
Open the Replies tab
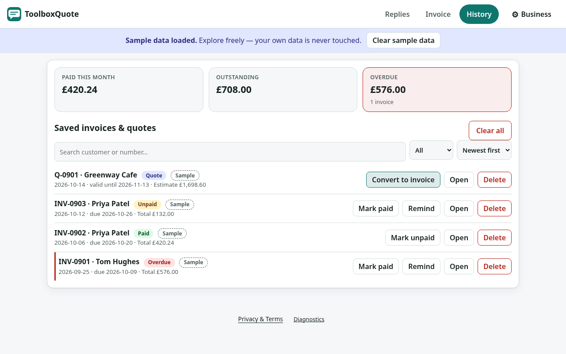[397, 14]
